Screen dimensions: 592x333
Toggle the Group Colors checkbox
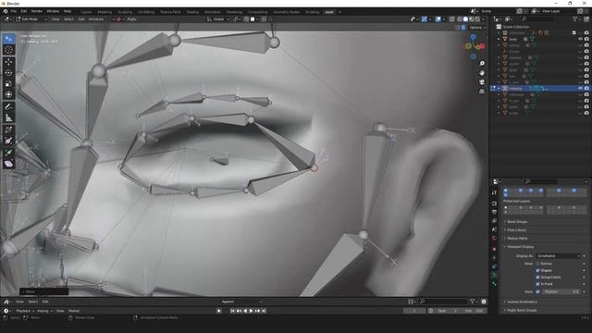coord(537,277)
